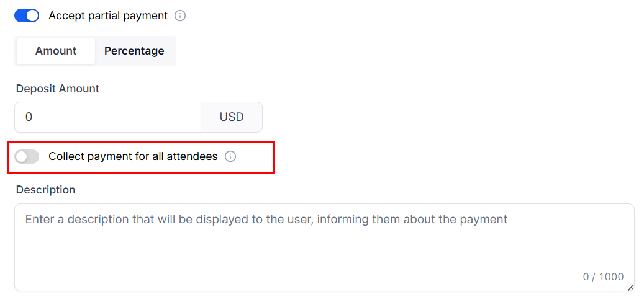Click the "Collect payment for all attendees" label
Image resolution: width=644 pixels, height=302 pixels.
click(x=133, y=156)
